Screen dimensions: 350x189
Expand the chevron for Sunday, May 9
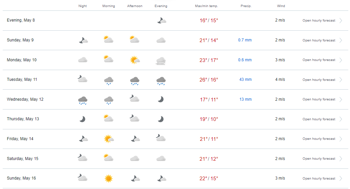click(341, 40)
